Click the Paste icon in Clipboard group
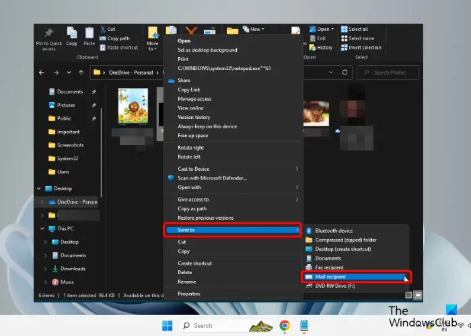This screenshot has width=471, height=336. click(x=89, y=32)
